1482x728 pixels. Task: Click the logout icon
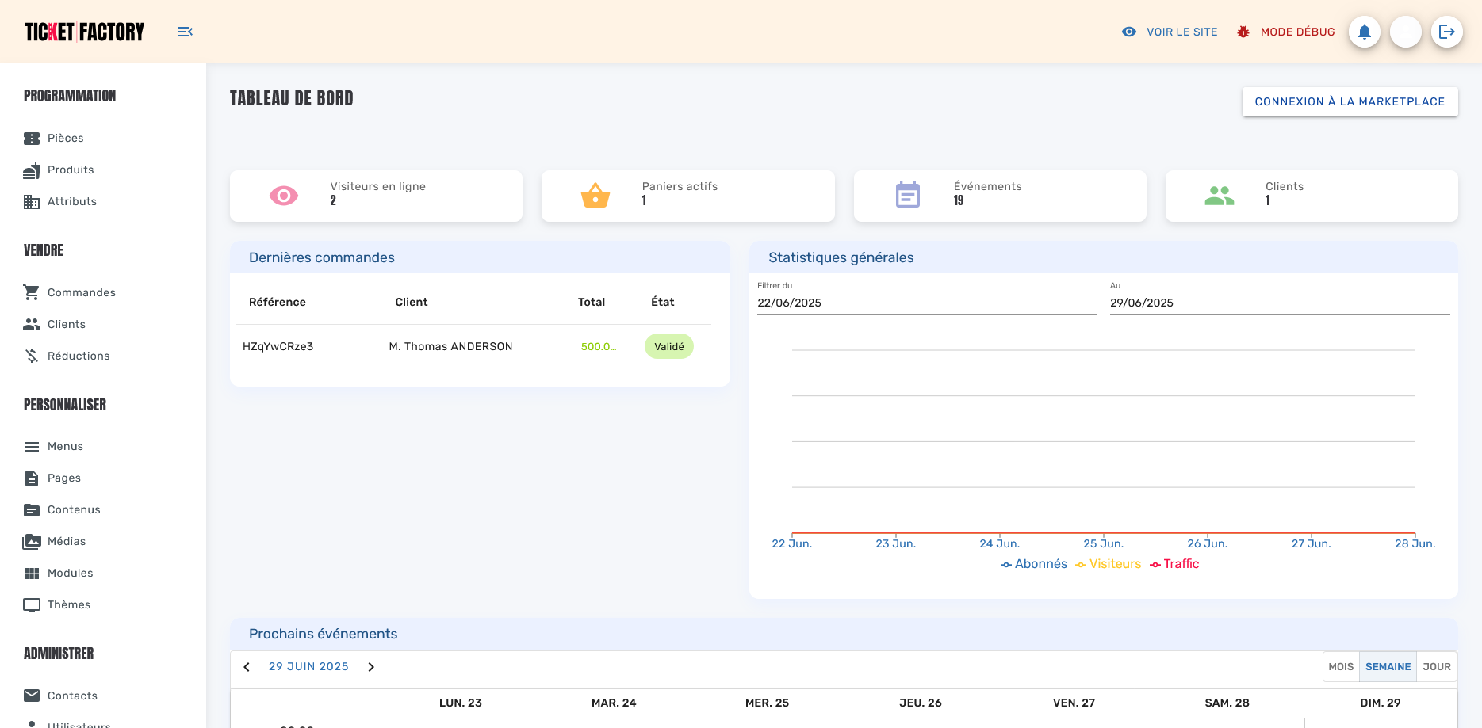coord(1448,32)
